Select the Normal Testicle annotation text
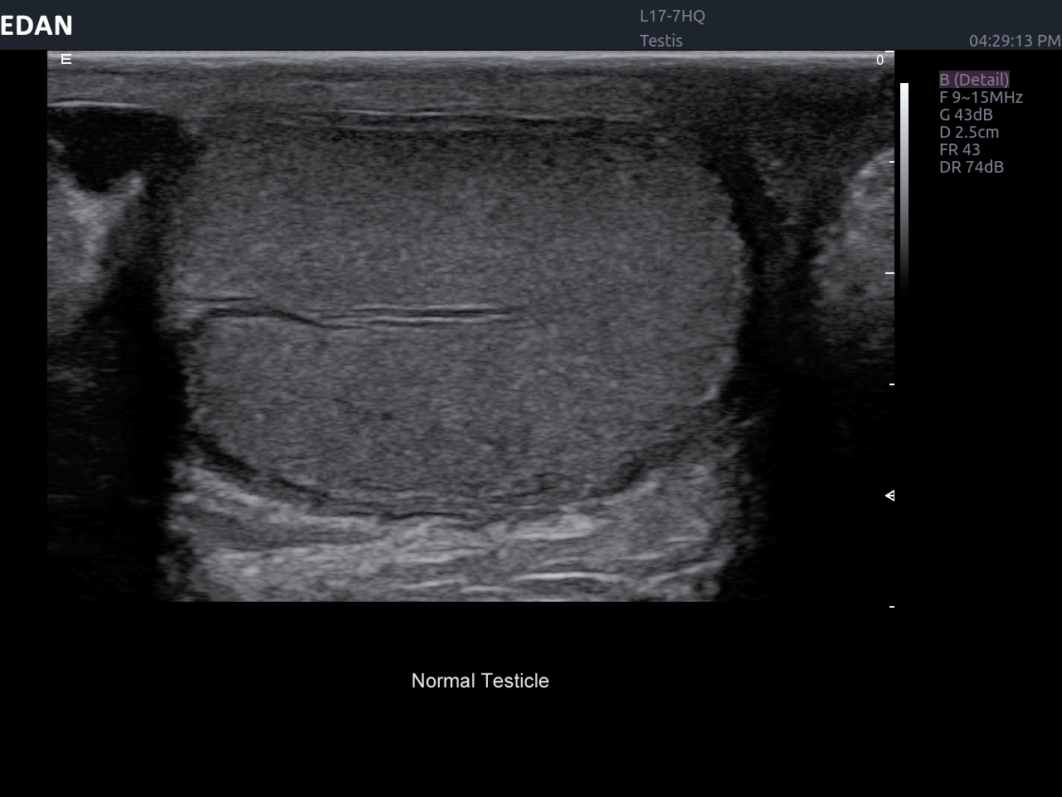The image size is (1062, 797). [x=480, y=681]
